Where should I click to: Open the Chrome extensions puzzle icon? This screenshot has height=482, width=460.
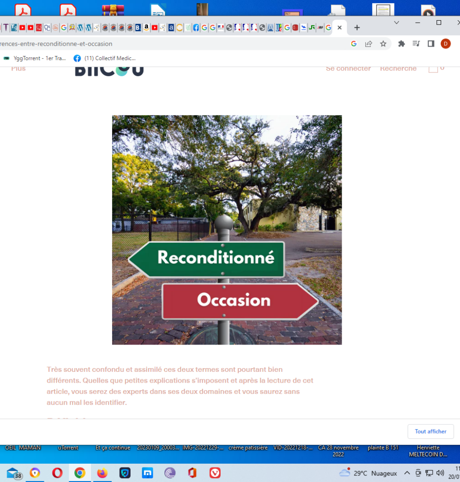401,44
